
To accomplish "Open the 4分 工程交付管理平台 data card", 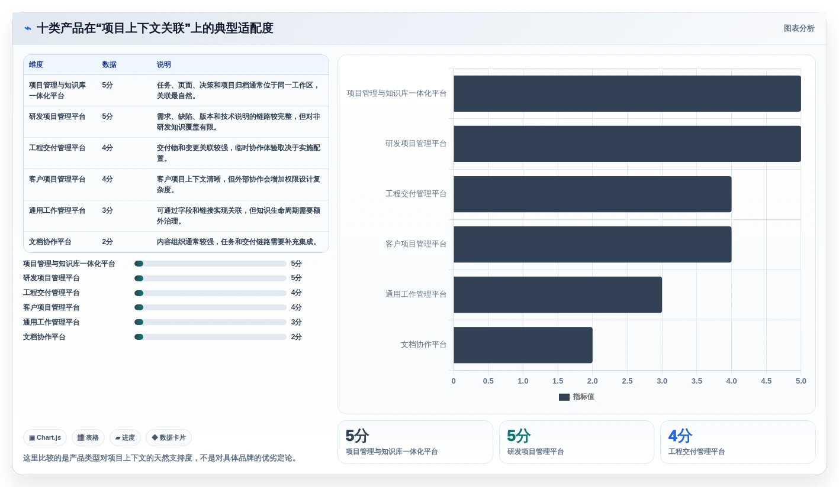I will [x=738, y=442].
